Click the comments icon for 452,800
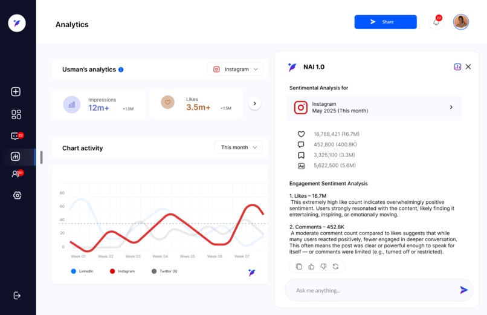Image resolution: width=487 pixels, height=315 pixels. tap(301, 145)
